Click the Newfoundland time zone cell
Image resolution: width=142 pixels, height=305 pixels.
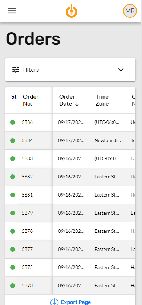click(x=108, y=140)
